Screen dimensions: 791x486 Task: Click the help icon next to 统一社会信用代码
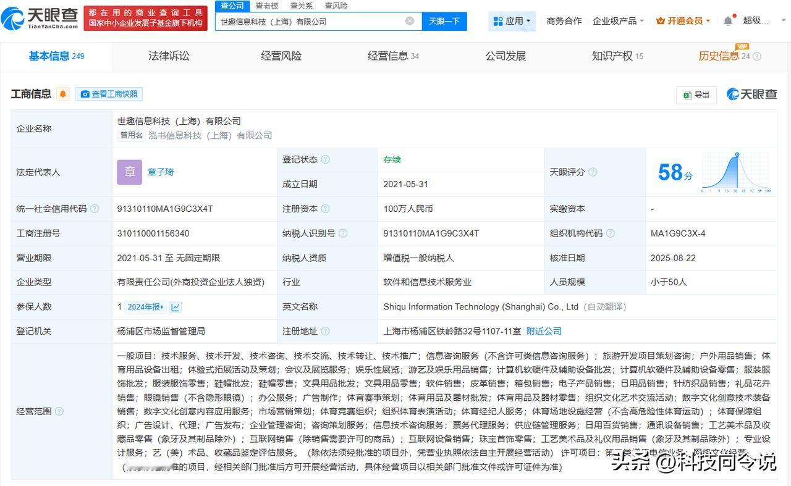pos(95,209)
